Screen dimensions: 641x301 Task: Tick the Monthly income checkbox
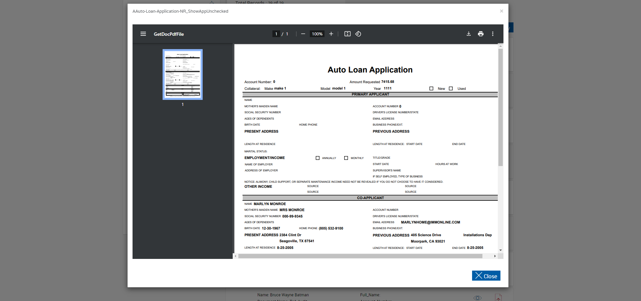(x=346, y=158)
